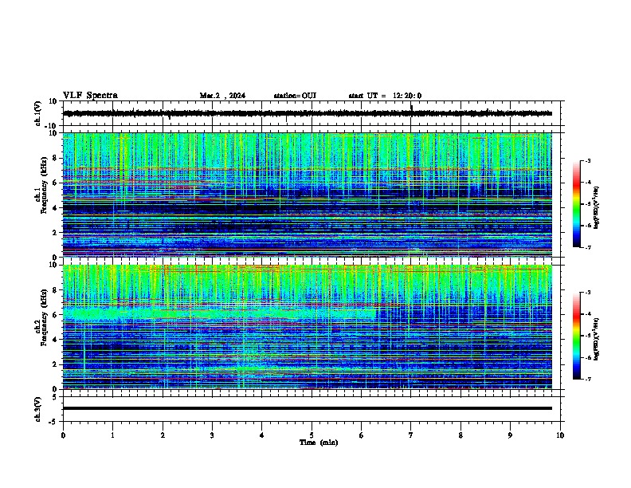Click the flat ch.3 voltage trace
The image size is (631, 488).
308,408
